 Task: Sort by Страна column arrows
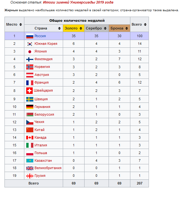[59, 28]
